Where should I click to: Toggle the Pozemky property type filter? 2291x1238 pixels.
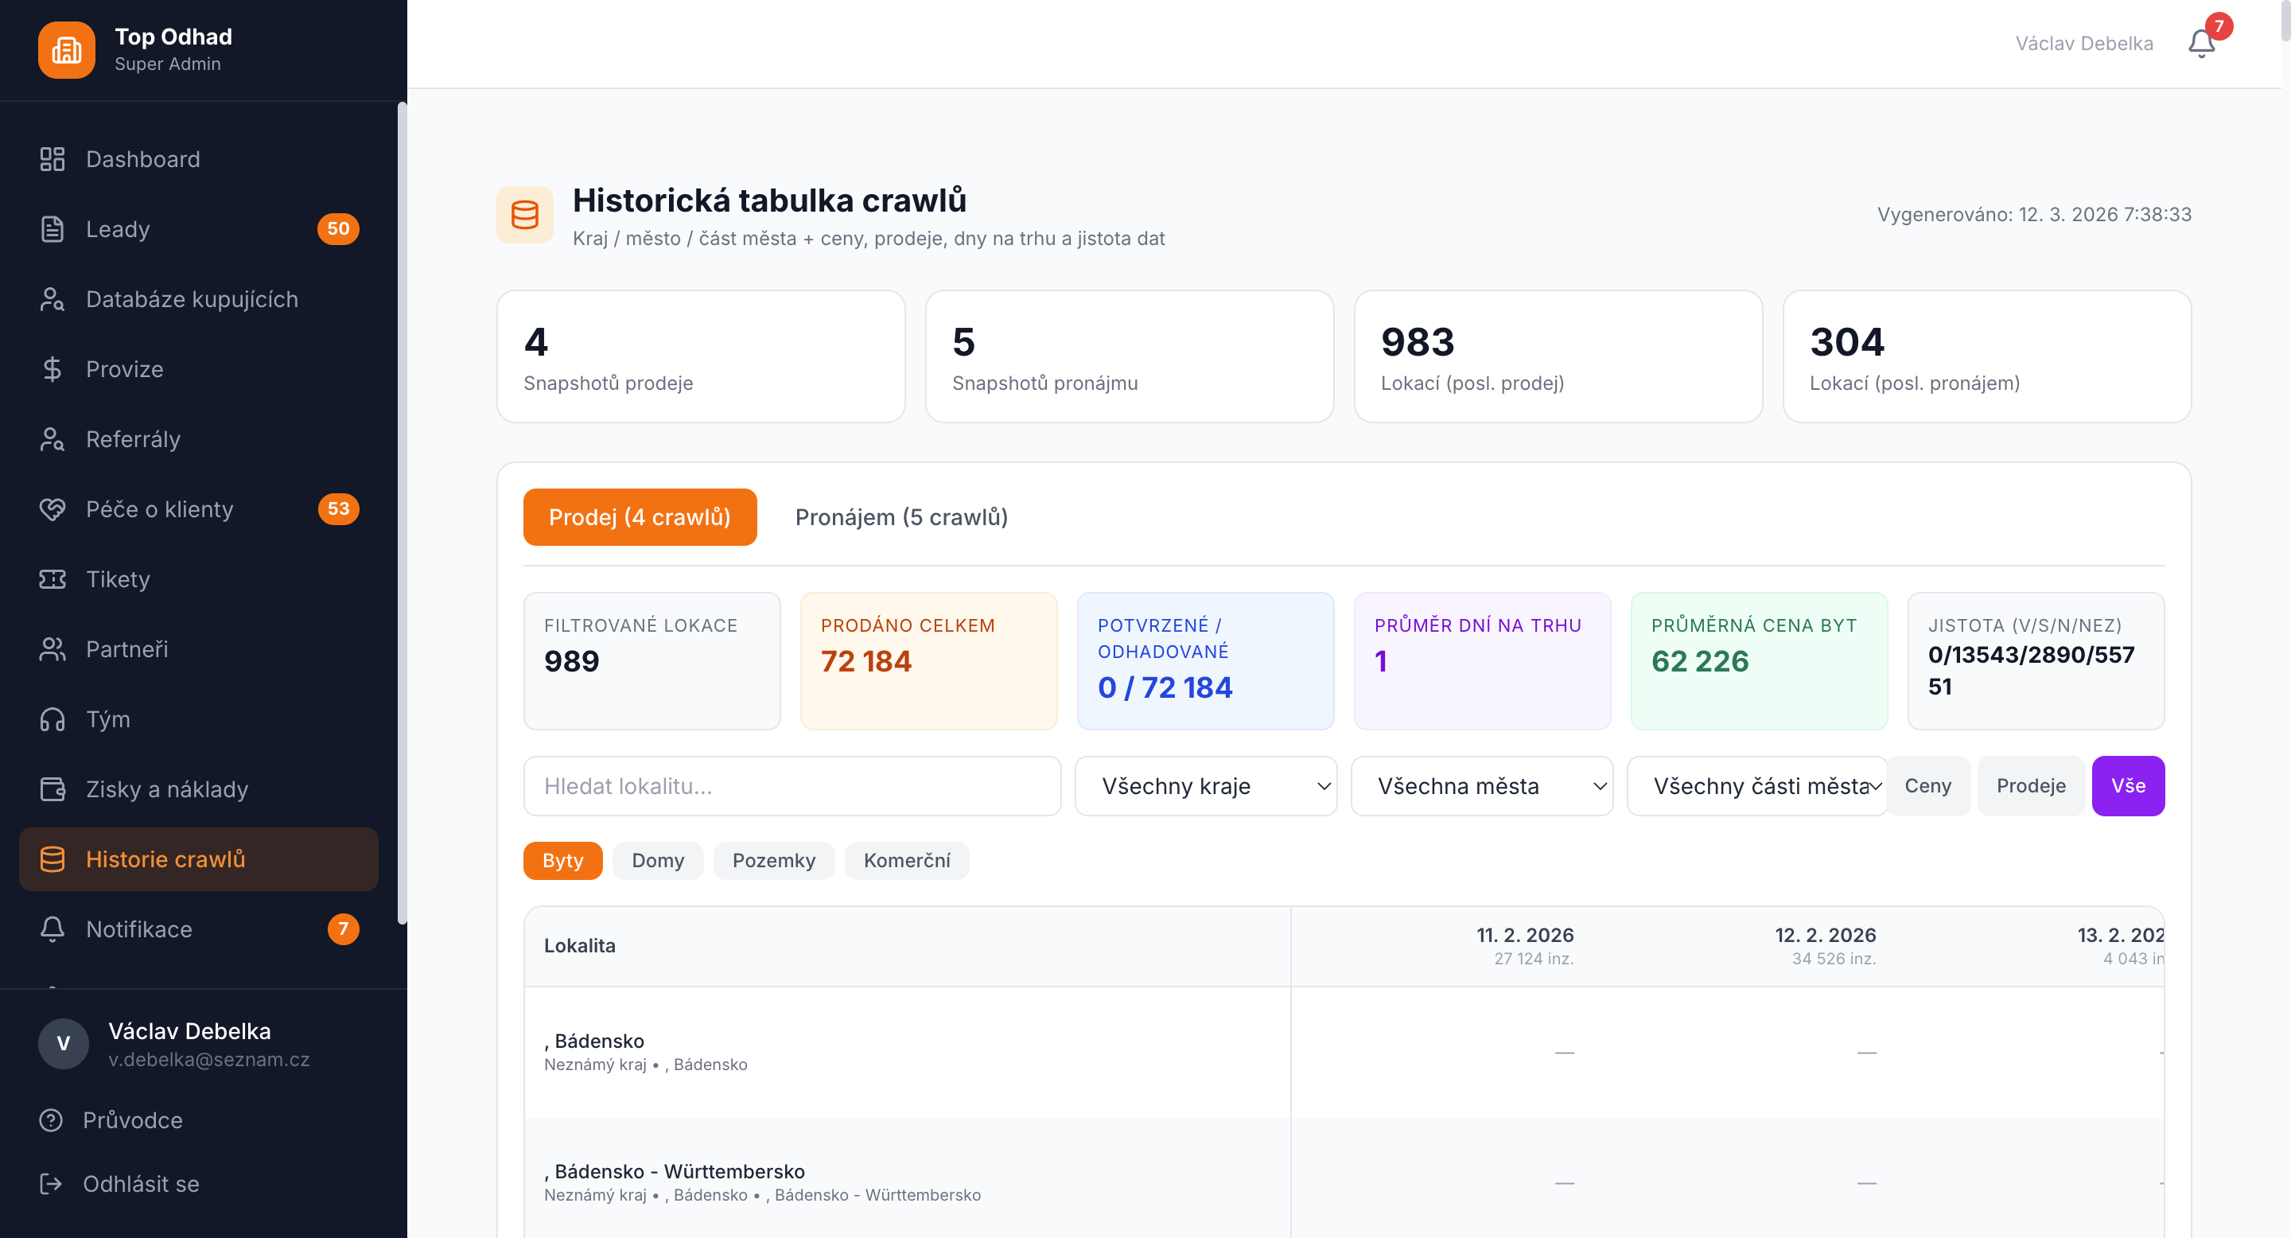click(x=773, y=860)
